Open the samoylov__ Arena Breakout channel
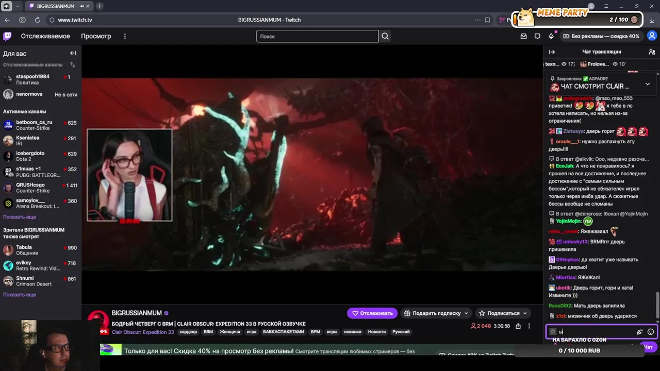This screenshot has width=660, height=371. 40,203
